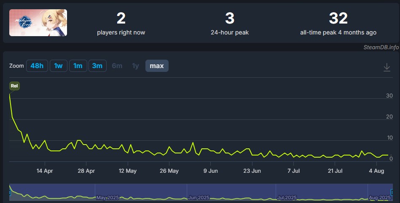400x203 pixels.
Task: Click the navigator at Jun 2025
Action: tap(199, 198)
